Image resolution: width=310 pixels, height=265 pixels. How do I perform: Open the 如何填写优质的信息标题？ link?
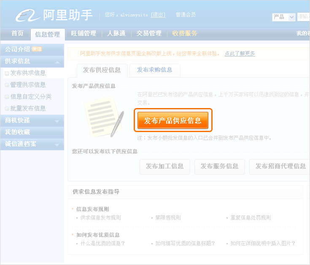185,243
